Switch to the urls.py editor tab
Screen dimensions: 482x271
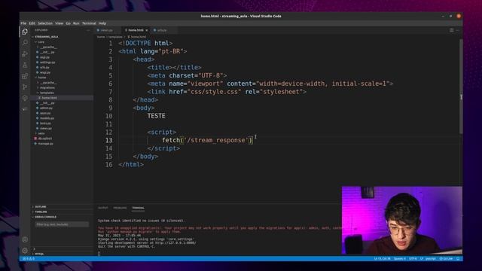point(162,30)
